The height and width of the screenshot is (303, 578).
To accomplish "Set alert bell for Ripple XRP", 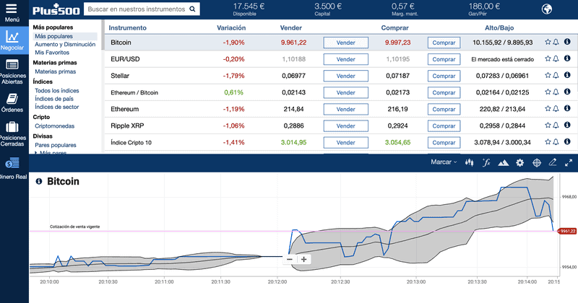I will click(556, 126).
